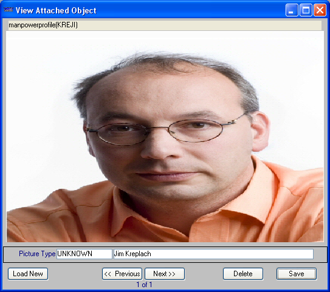Click the application icon in the title bar

point(9,10)
